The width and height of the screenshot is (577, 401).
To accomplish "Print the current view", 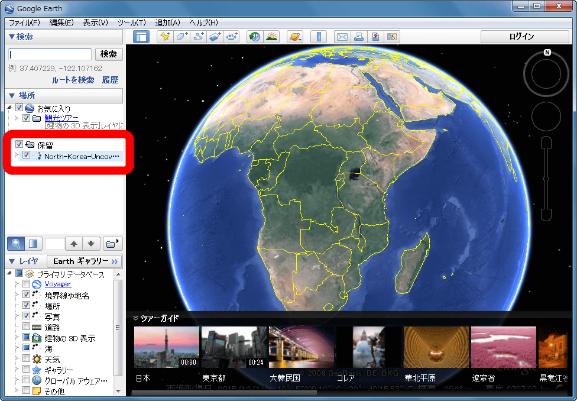I will (x=359, y=37).
